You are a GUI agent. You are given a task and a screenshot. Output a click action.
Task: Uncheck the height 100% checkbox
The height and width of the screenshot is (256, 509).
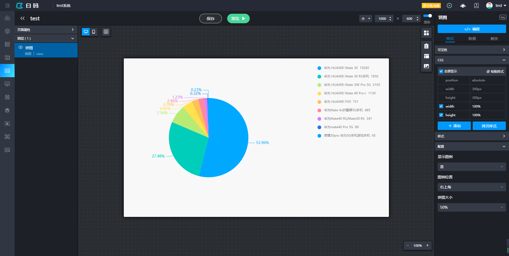(x=441, y=115)
